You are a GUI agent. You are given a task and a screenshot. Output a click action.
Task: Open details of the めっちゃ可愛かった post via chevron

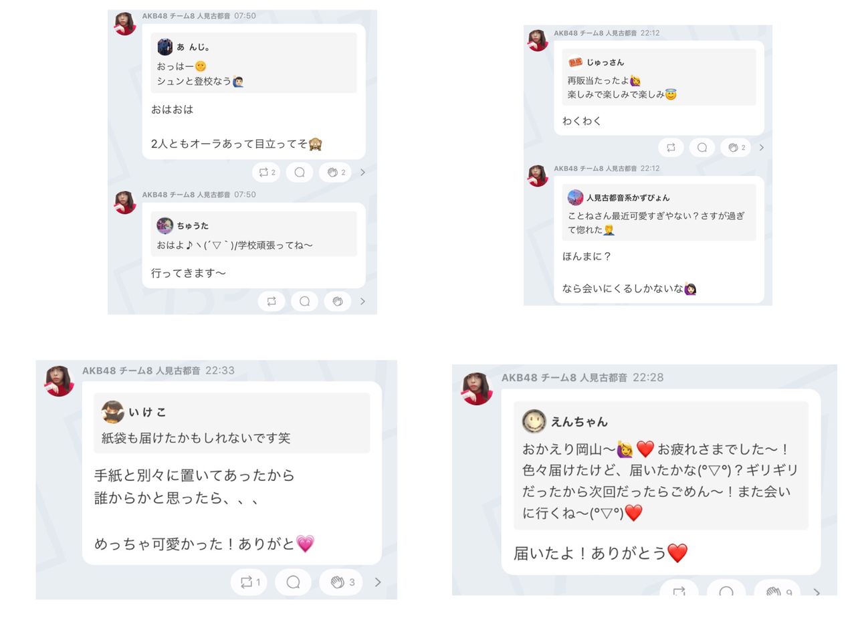[378, 582]
